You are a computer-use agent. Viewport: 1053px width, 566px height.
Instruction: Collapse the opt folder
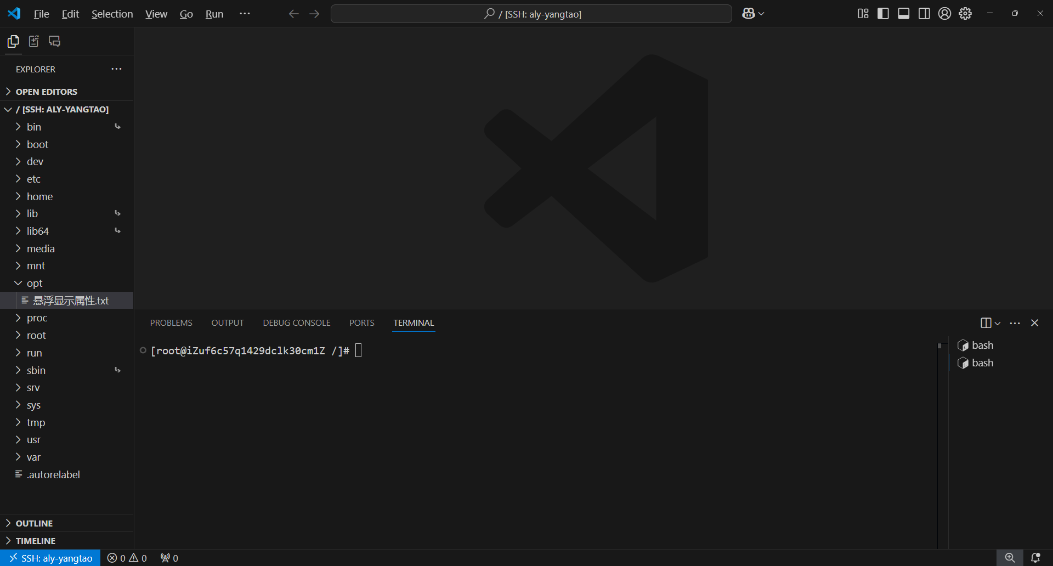tap(67, 283)
